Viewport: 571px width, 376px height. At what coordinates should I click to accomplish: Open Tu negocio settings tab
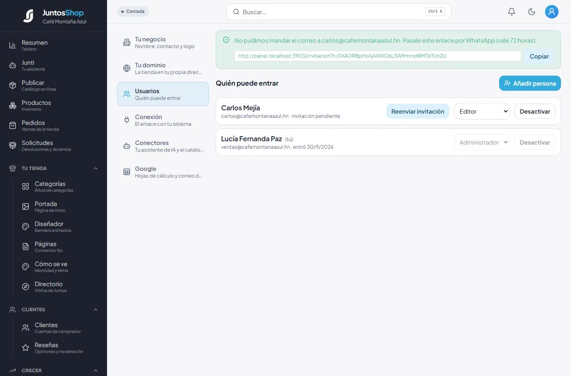pos(163,42)
